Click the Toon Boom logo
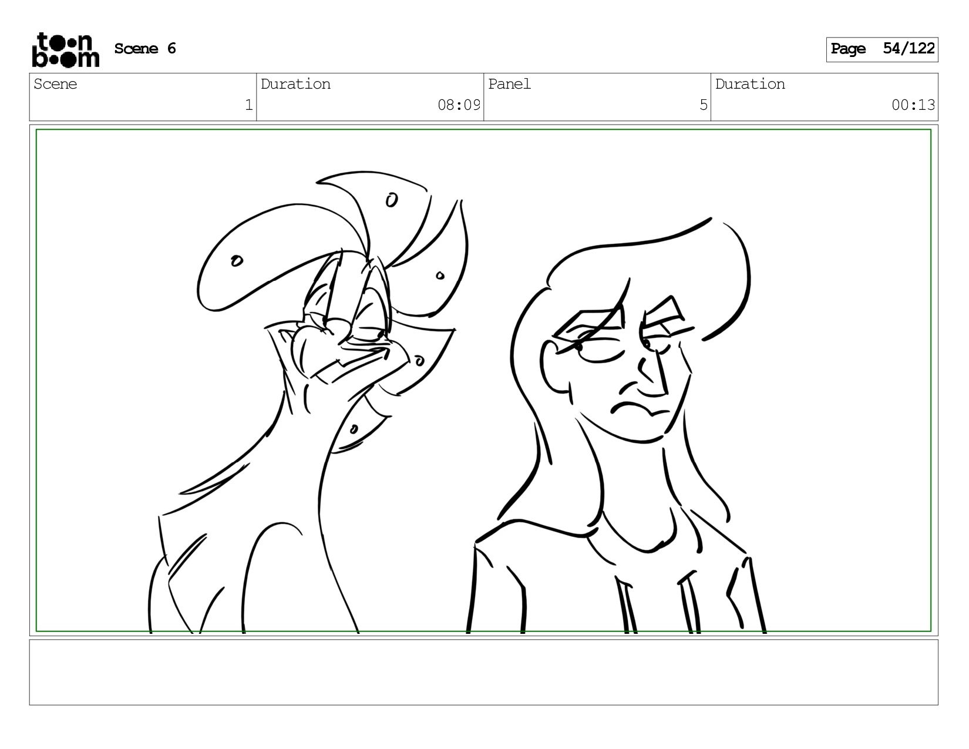 [x=65, y=50]
